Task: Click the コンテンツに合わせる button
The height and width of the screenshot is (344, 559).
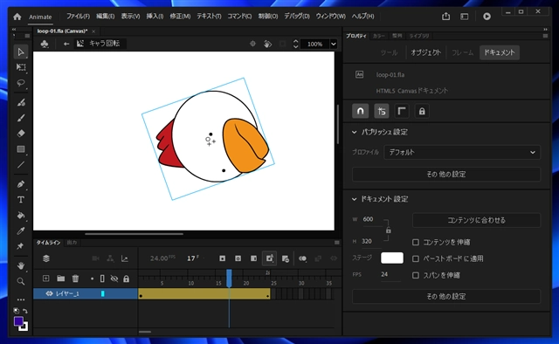Action: pyautogui.click(x=476, y=220)
